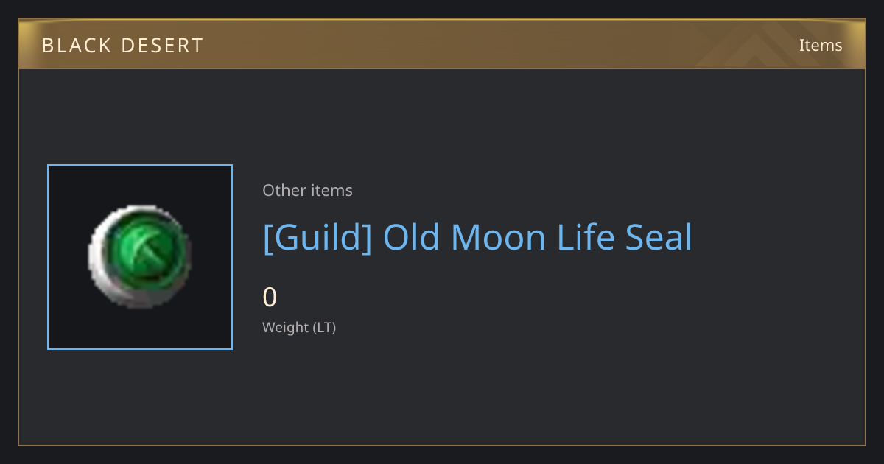Open the Items section in the header
Screen dimensions: 884x464
coord(821,45)
